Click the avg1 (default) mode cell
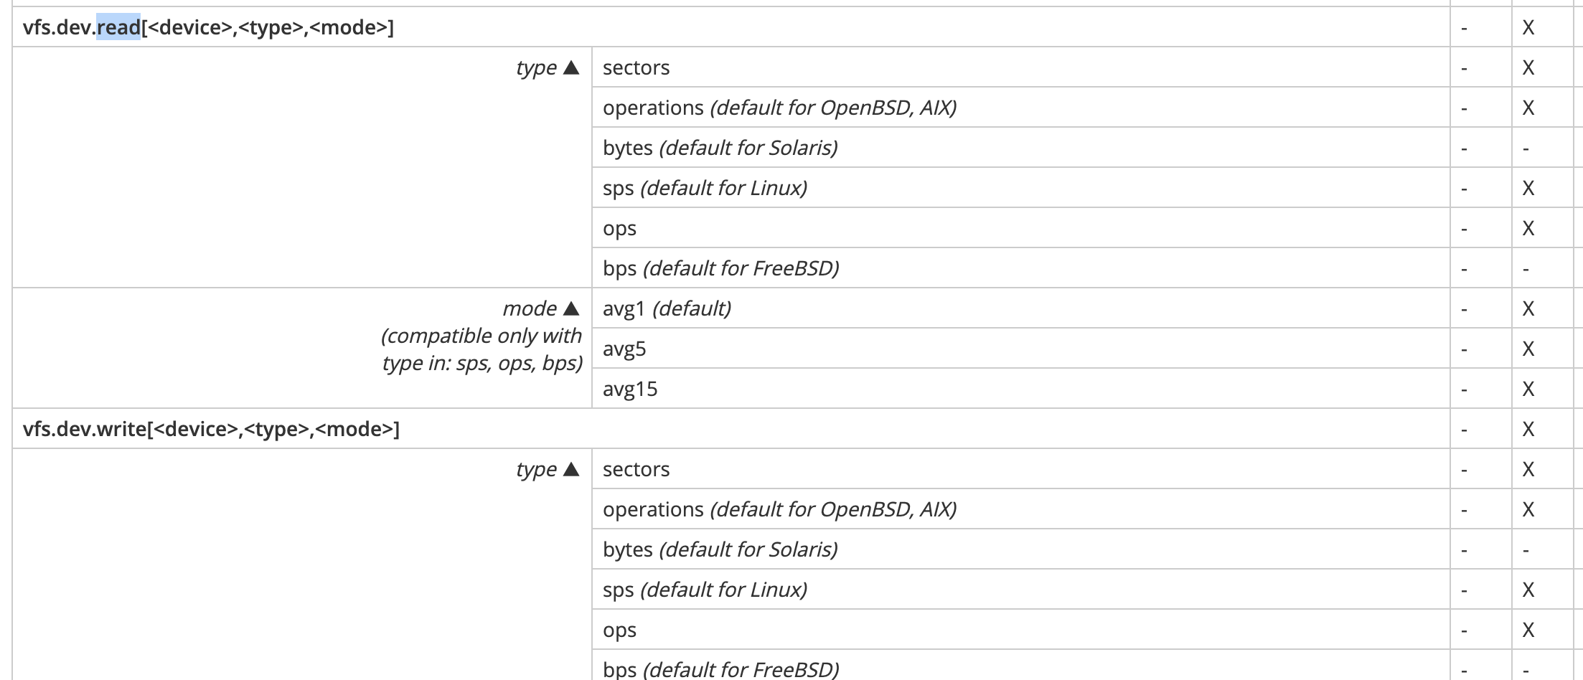Viewport: 1583px width, 680px height. (1020, 308)
